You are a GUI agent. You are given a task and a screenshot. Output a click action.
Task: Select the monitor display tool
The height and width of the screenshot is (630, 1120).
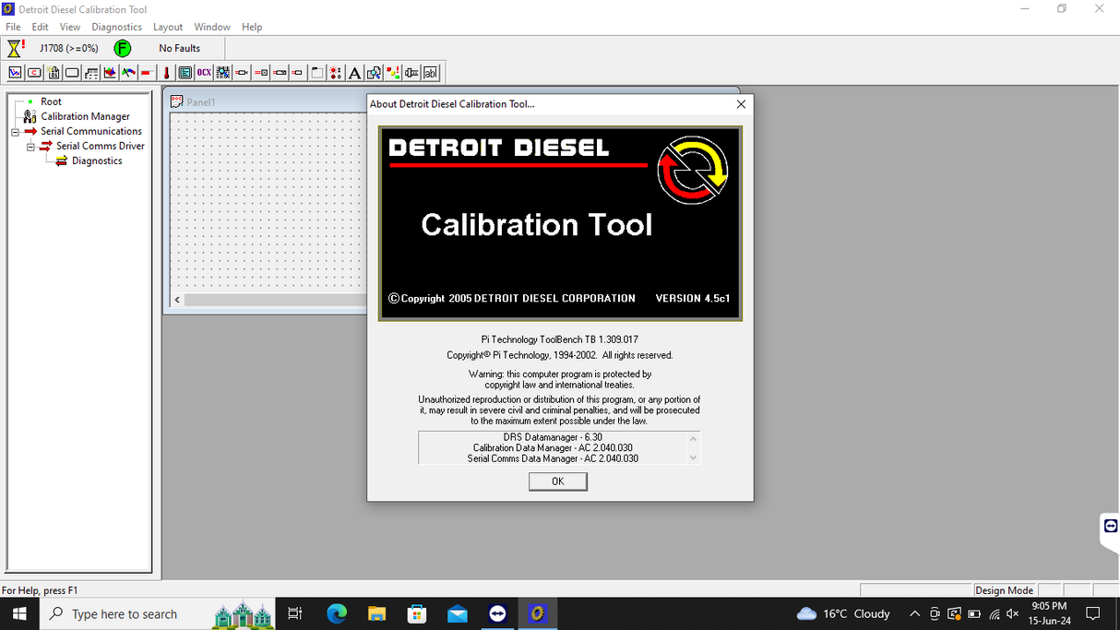pos(185,72)
